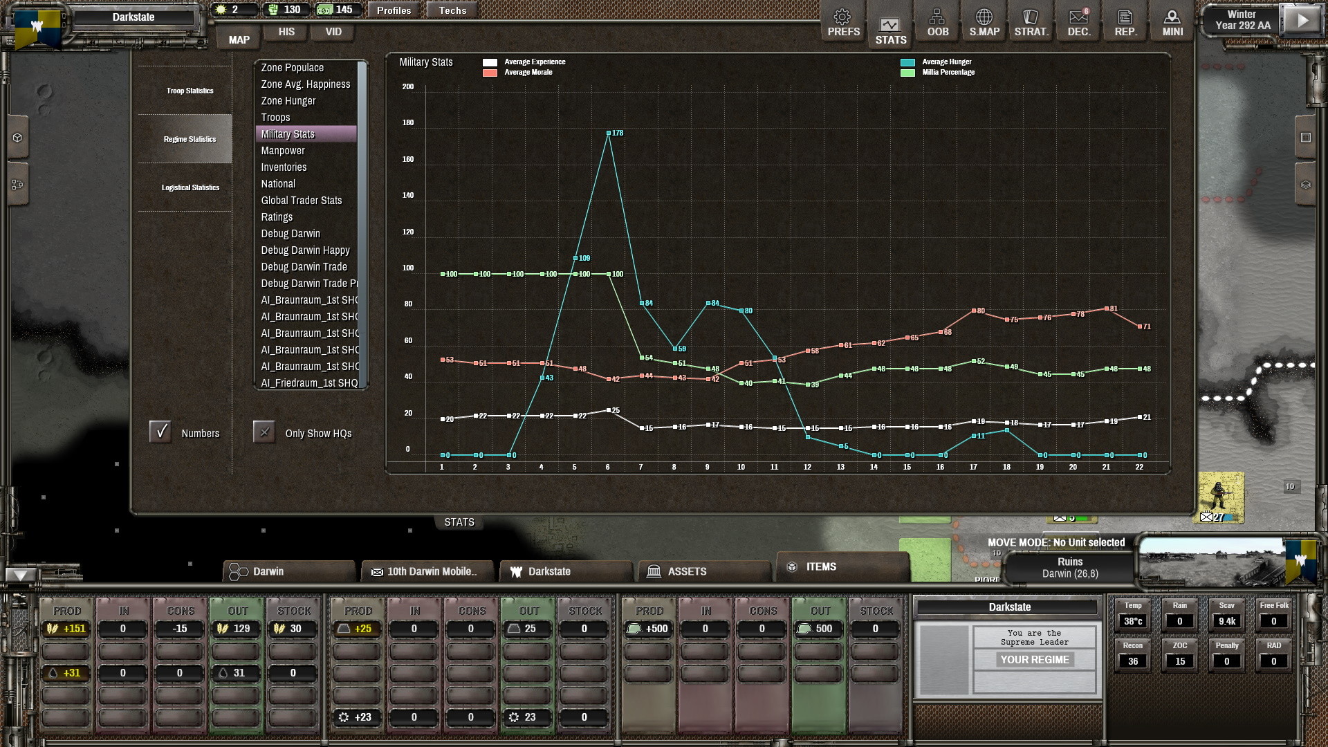Open the Techs screen

pyautogui.click(x=451, y=10)
